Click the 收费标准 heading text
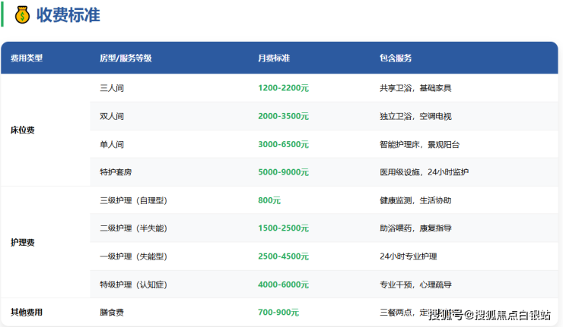Image resolution: width=563 pixels, height=327 pixels. pyautogui.click(x=68, y=14)
